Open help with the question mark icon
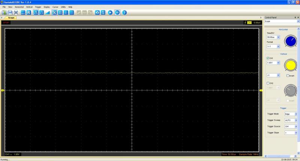Image resolution: width=300 pixels, height=161 pixels. (124, 13)
